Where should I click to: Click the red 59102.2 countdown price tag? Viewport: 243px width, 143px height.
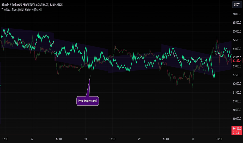point(237,131)
